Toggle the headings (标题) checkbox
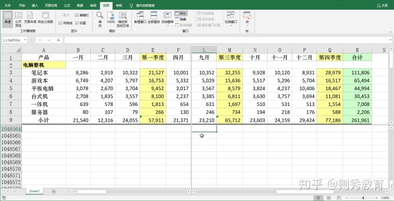 pyautogui.click(x=77, y=23)
